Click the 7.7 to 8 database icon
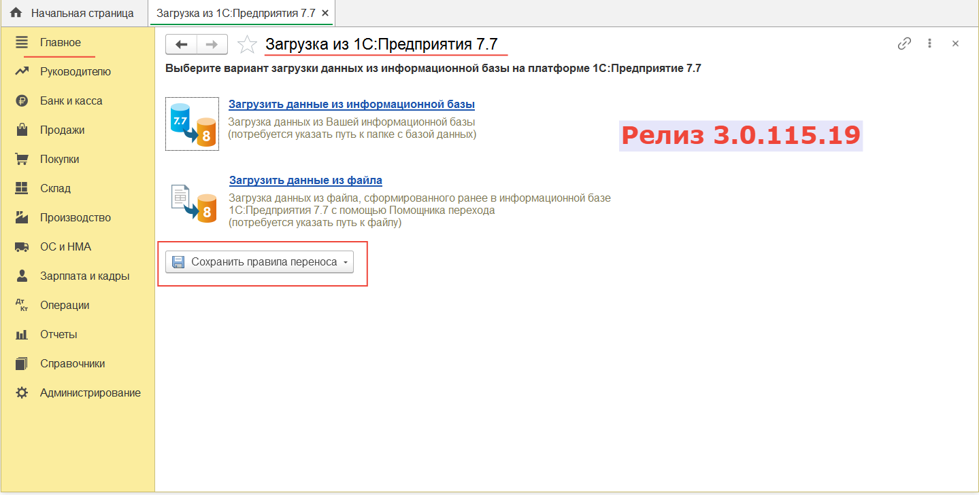The image size is (979, 495). (193, 124)
